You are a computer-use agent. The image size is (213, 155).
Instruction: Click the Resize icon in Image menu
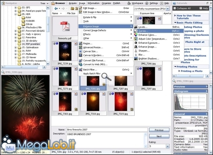80,43
